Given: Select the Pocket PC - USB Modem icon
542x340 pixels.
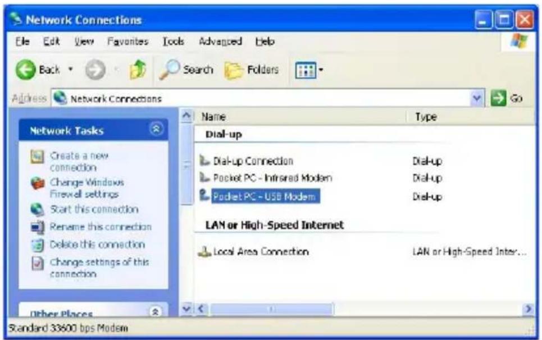Looking at the screenshot, I should pos(204,195).
